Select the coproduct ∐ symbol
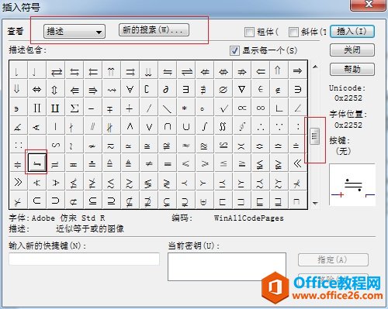Image resolution: width=388 pixels, height=309 pixels. pyautogui.click(x=56, y=108)
